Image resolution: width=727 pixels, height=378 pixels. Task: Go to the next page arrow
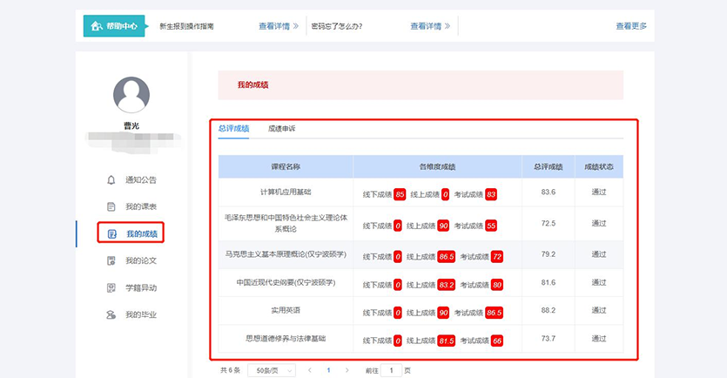tap(347, 370)
